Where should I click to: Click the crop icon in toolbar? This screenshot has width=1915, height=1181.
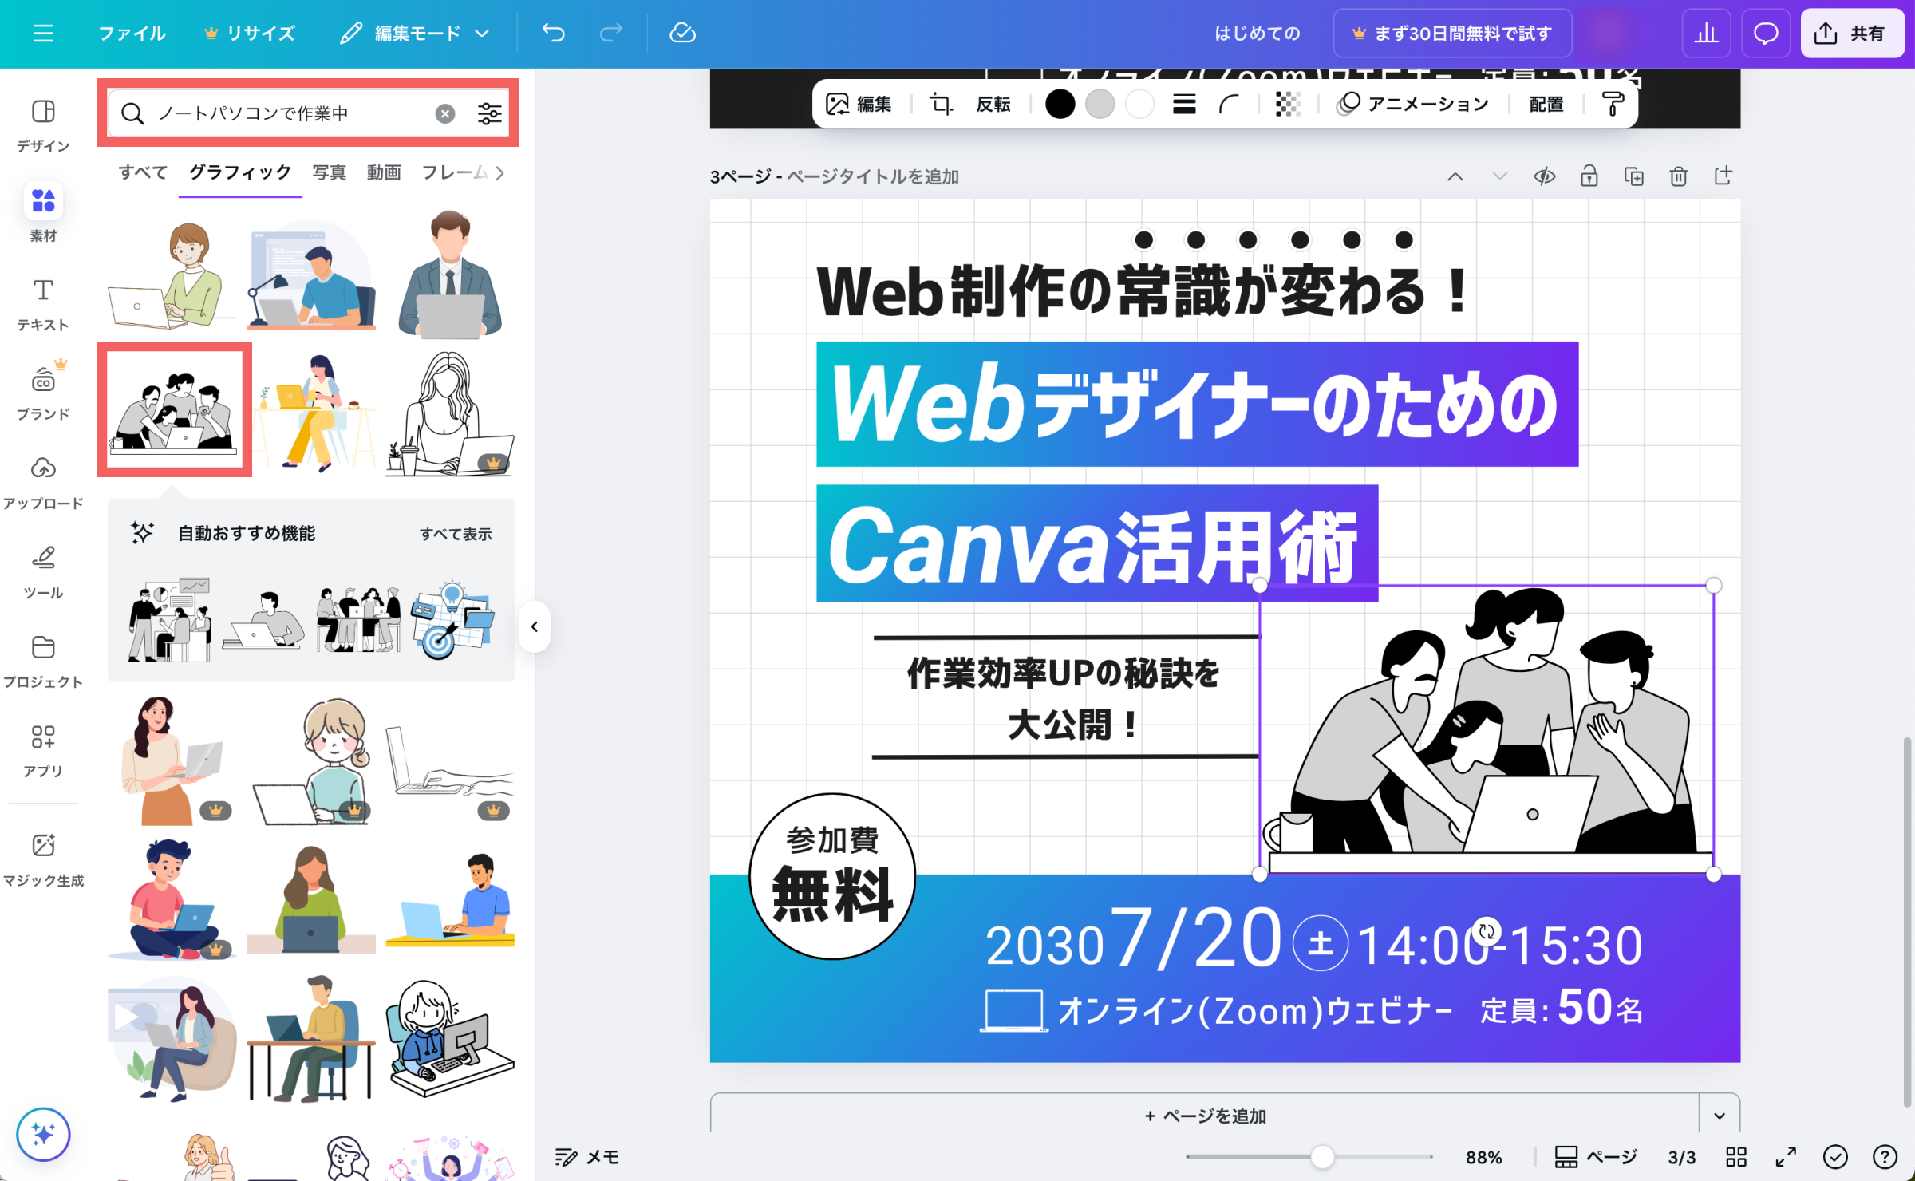941,105
